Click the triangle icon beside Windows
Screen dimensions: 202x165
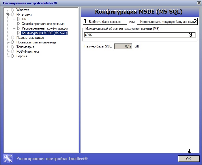(13, 10)
